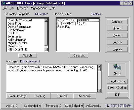
Task: Select MIS - EVENING [GROUP] recipient
Action: [x=78, y=20]
